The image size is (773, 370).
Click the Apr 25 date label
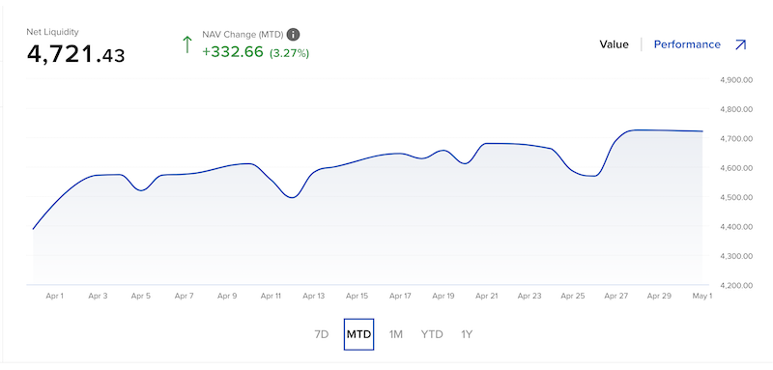(x=573, y=297)
